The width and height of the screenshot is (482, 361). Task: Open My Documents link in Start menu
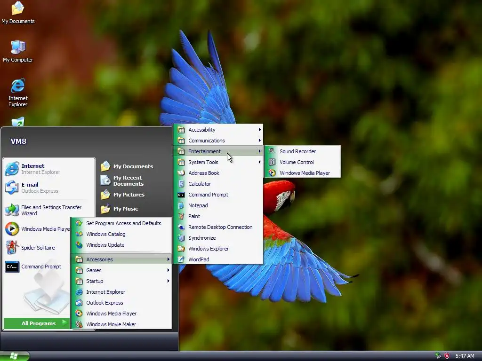point(127,166)
